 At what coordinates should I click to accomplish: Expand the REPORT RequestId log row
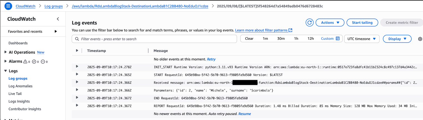click(x=77, y=105)
